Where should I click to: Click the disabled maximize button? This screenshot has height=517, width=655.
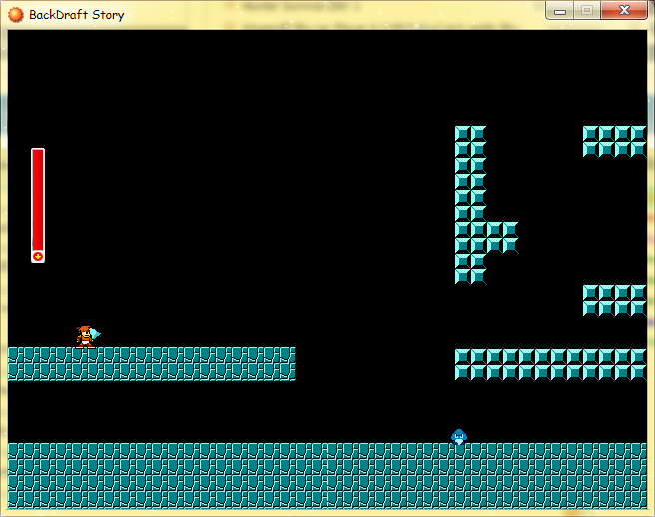click(587, 10)
